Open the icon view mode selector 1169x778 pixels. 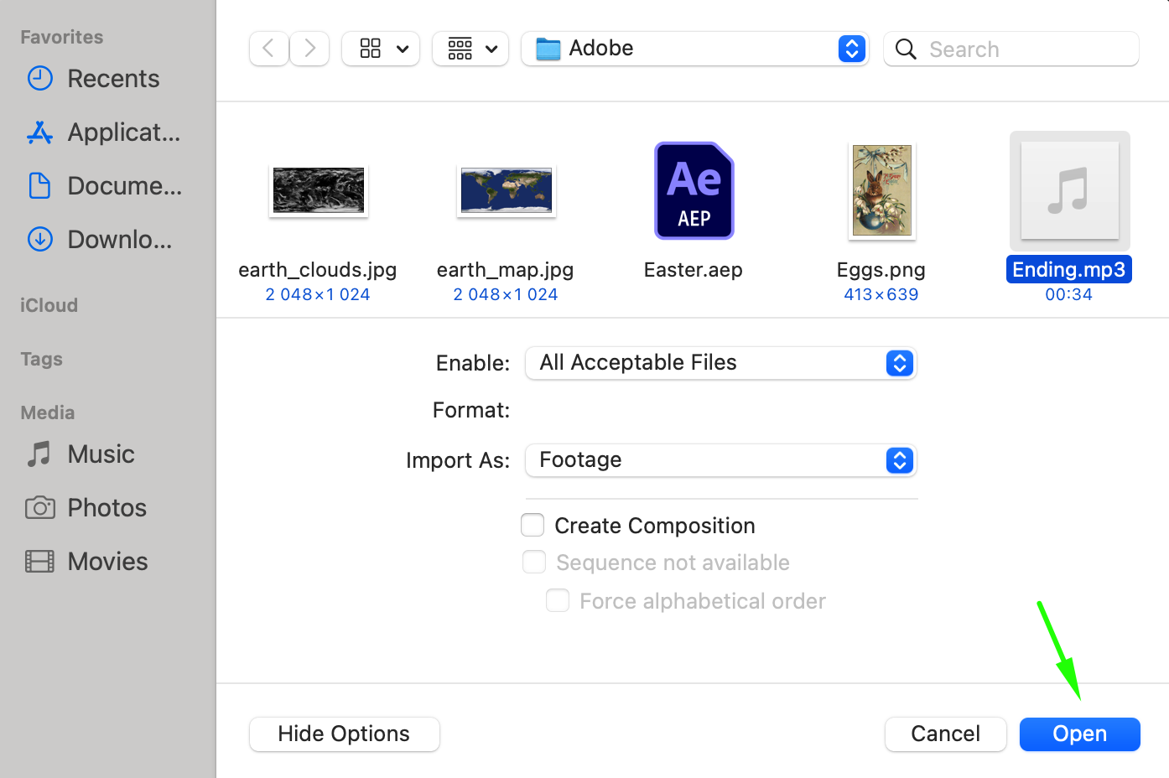click(381, 49)
